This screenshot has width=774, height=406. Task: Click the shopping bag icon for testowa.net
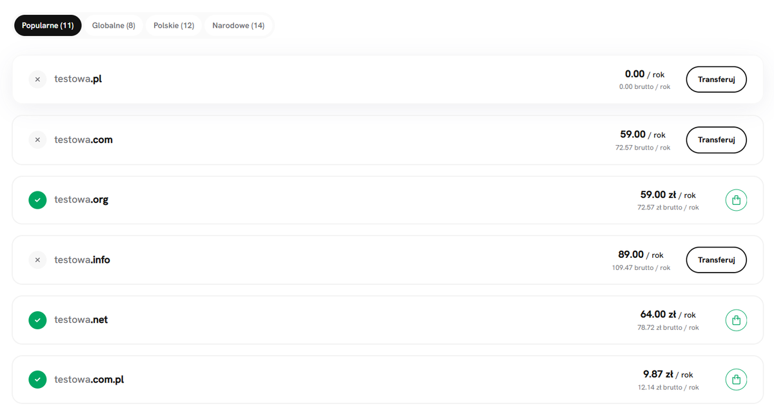tap(736, 320)
